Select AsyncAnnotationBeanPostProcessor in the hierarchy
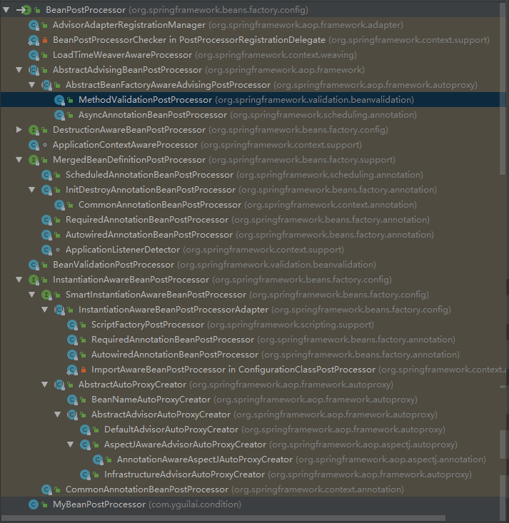 tap(153, 115)
